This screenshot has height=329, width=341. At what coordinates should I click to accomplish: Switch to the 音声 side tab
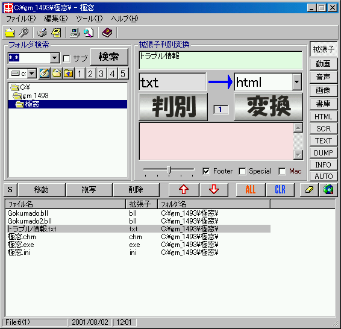pyautogui.click(x=324, y=77)
